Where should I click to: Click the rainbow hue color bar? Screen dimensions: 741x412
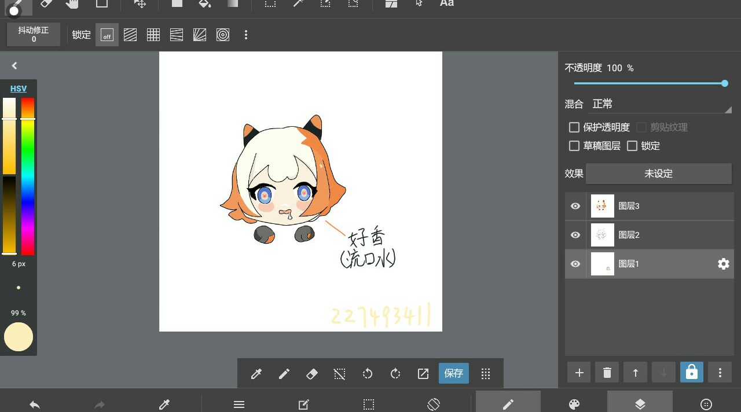[x=28, y=176]
